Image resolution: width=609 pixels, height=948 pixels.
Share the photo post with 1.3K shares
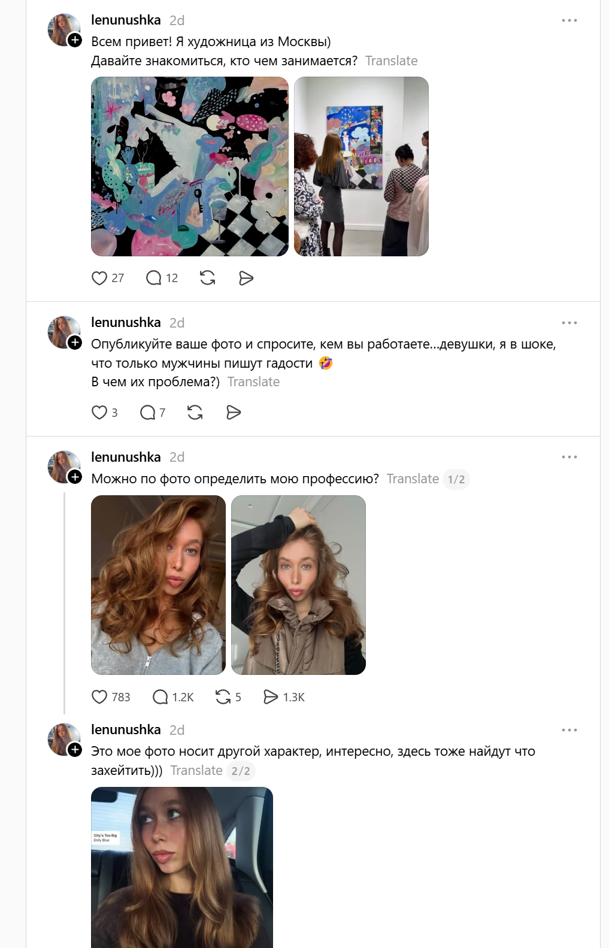(x=271, y=697)
